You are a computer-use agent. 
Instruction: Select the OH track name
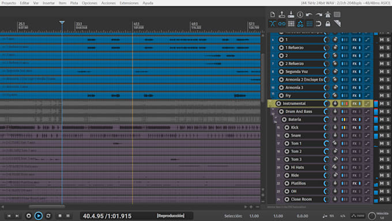(294, 192)
